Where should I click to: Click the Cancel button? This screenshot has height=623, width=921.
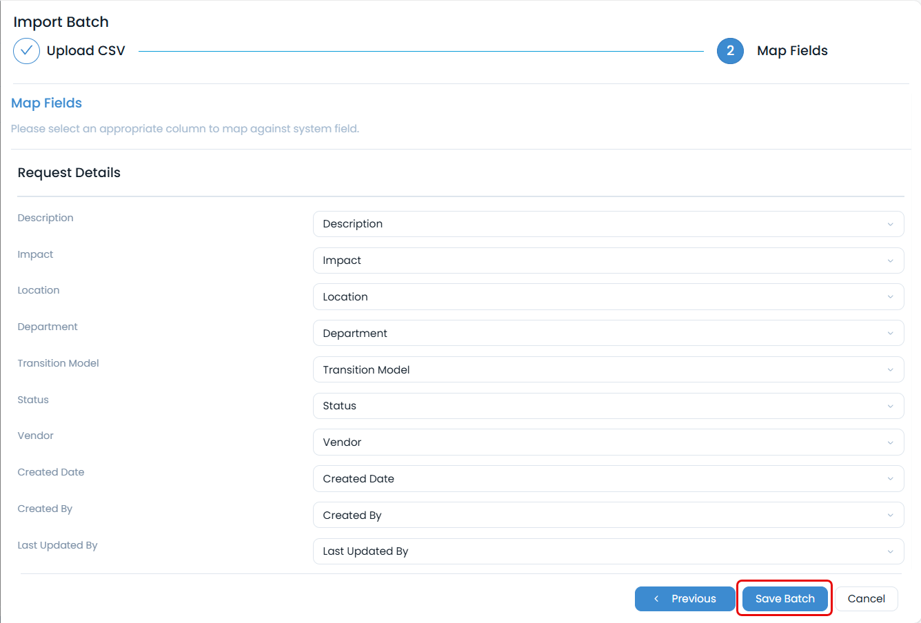(x=867, y=599)
